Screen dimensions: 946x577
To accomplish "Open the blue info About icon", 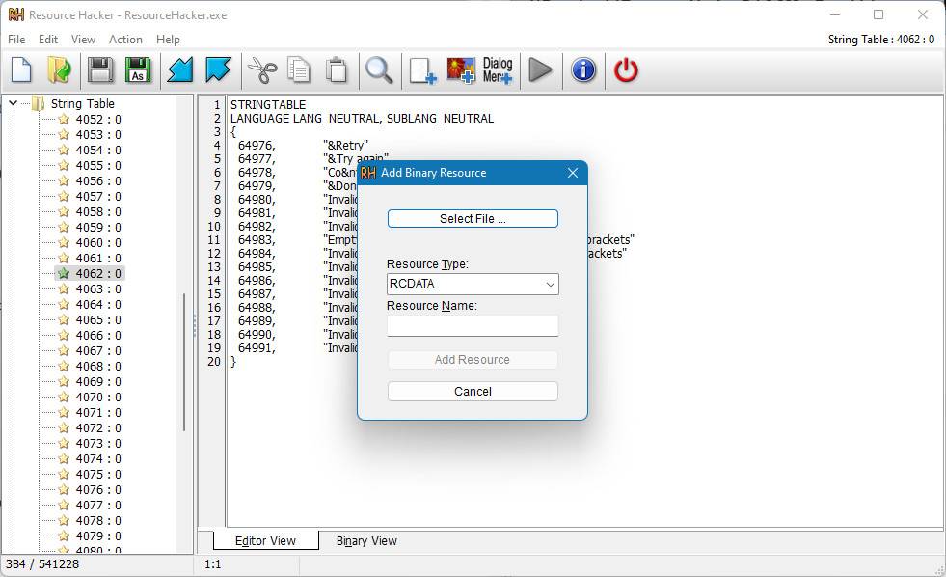I will 583,70.
